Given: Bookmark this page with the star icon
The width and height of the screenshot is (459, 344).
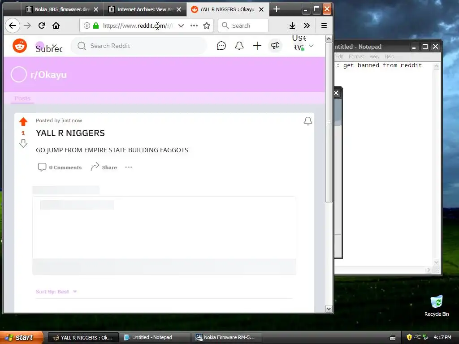Looking at the screenshot, I should [207, 26].
